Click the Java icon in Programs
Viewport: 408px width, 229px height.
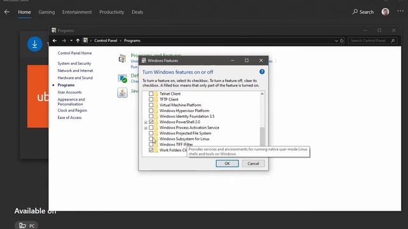click(x=122, y=93)
